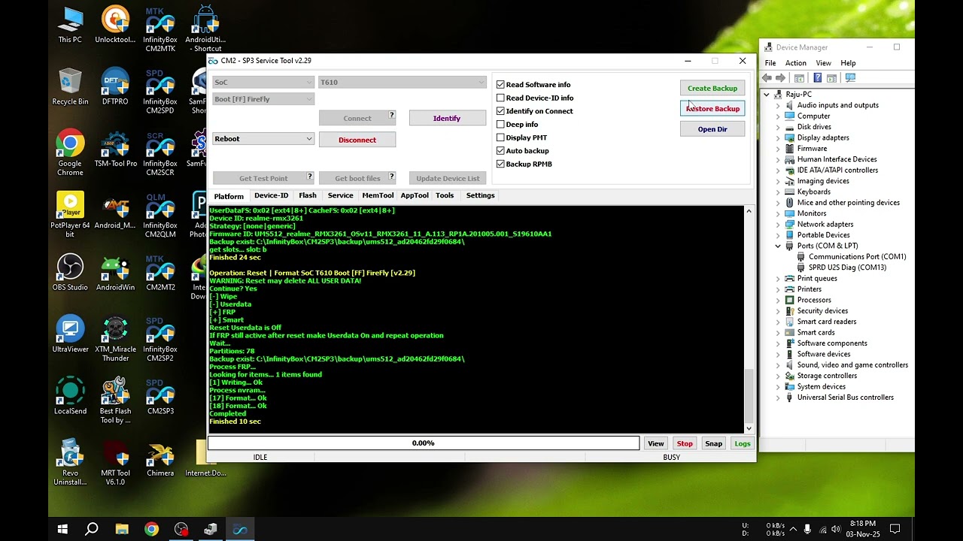Toggle the Identify on Connect checkbox

click(500, 111)
